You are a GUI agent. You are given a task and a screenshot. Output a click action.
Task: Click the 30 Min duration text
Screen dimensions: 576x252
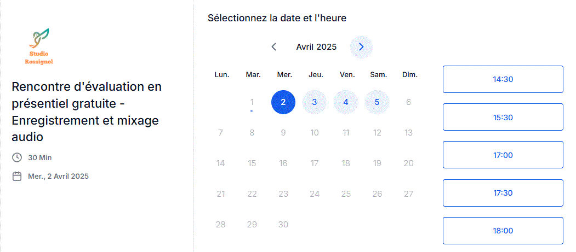pos(40,157)
